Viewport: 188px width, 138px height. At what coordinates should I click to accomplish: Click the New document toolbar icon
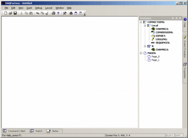point(6,13)
